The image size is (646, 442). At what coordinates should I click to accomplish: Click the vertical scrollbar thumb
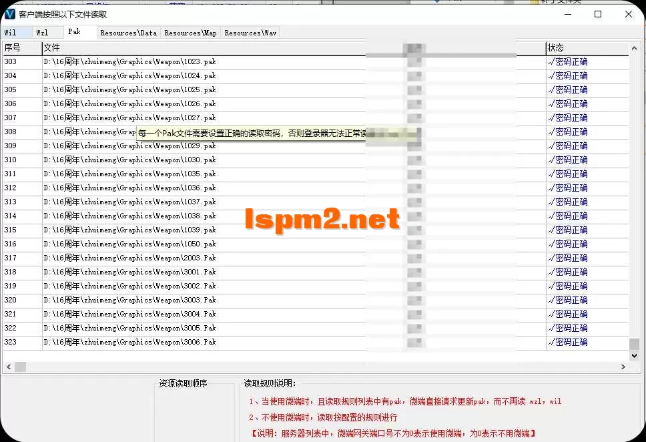pyautogui.click(x=634, y=343)
